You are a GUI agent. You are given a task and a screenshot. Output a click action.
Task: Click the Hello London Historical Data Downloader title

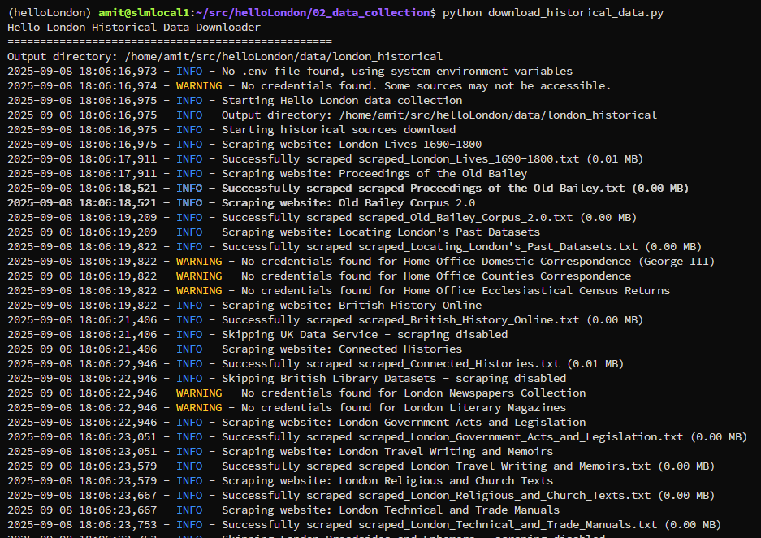(134, 28)
